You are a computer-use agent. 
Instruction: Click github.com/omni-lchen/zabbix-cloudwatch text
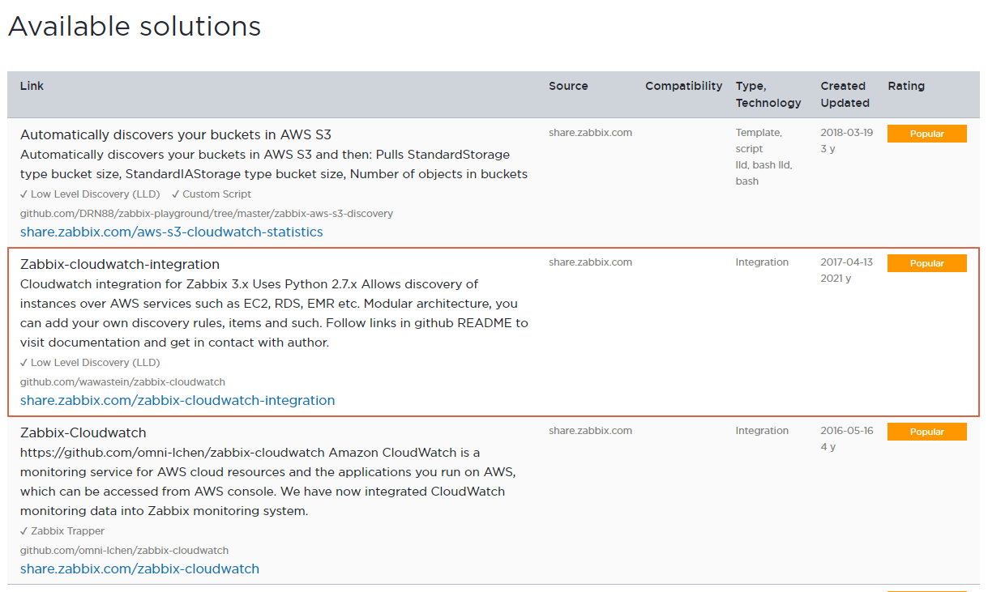[x=124, y=551]
